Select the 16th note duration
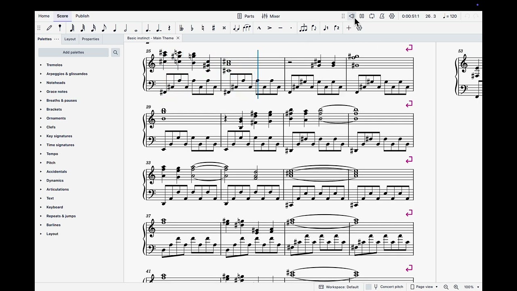Screen dimensions: 517x291 pyautogui.click(x=93, y=28)
